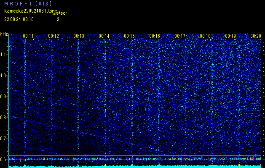Image resolution: width=265 pixels, height=168 pixels.
Task: Click the 0.9 frequency axis label
Action: tap(4, 97)
